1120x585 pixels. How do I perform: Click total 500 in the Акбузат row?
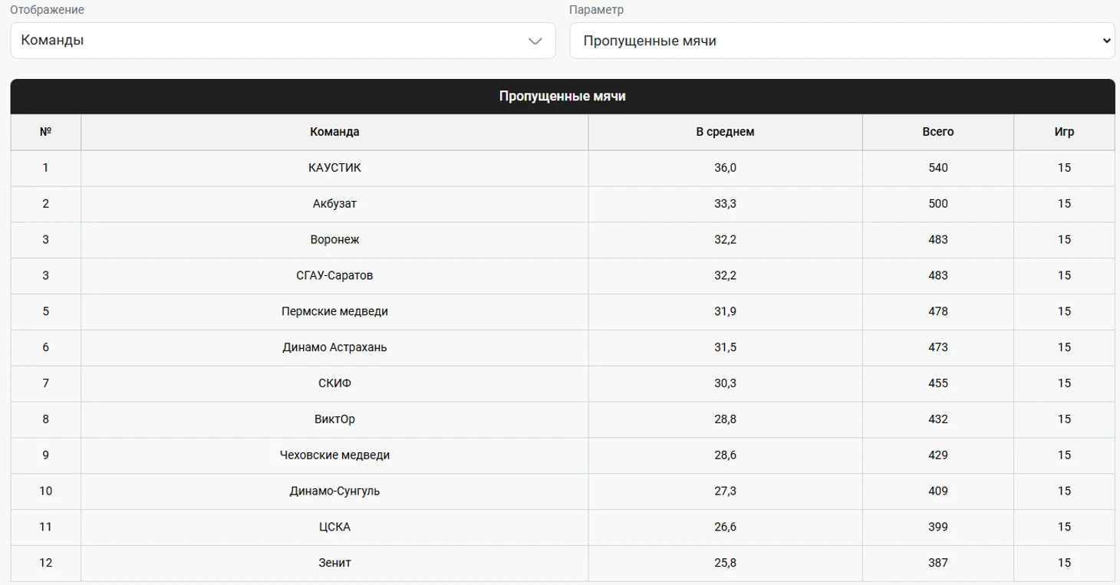coord(937,204)
